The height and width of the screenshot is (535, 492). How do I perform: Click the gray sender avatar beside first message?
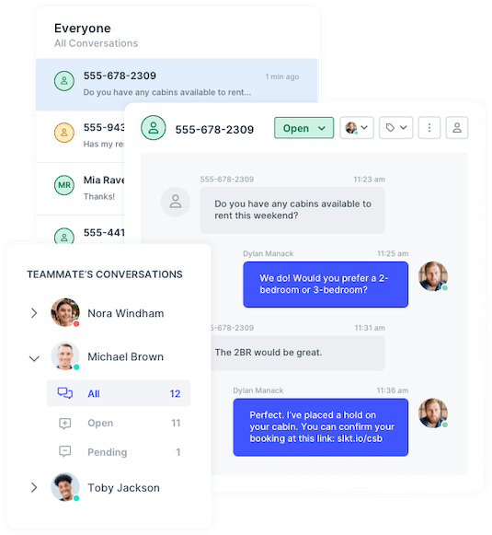(x=175, y=202)
